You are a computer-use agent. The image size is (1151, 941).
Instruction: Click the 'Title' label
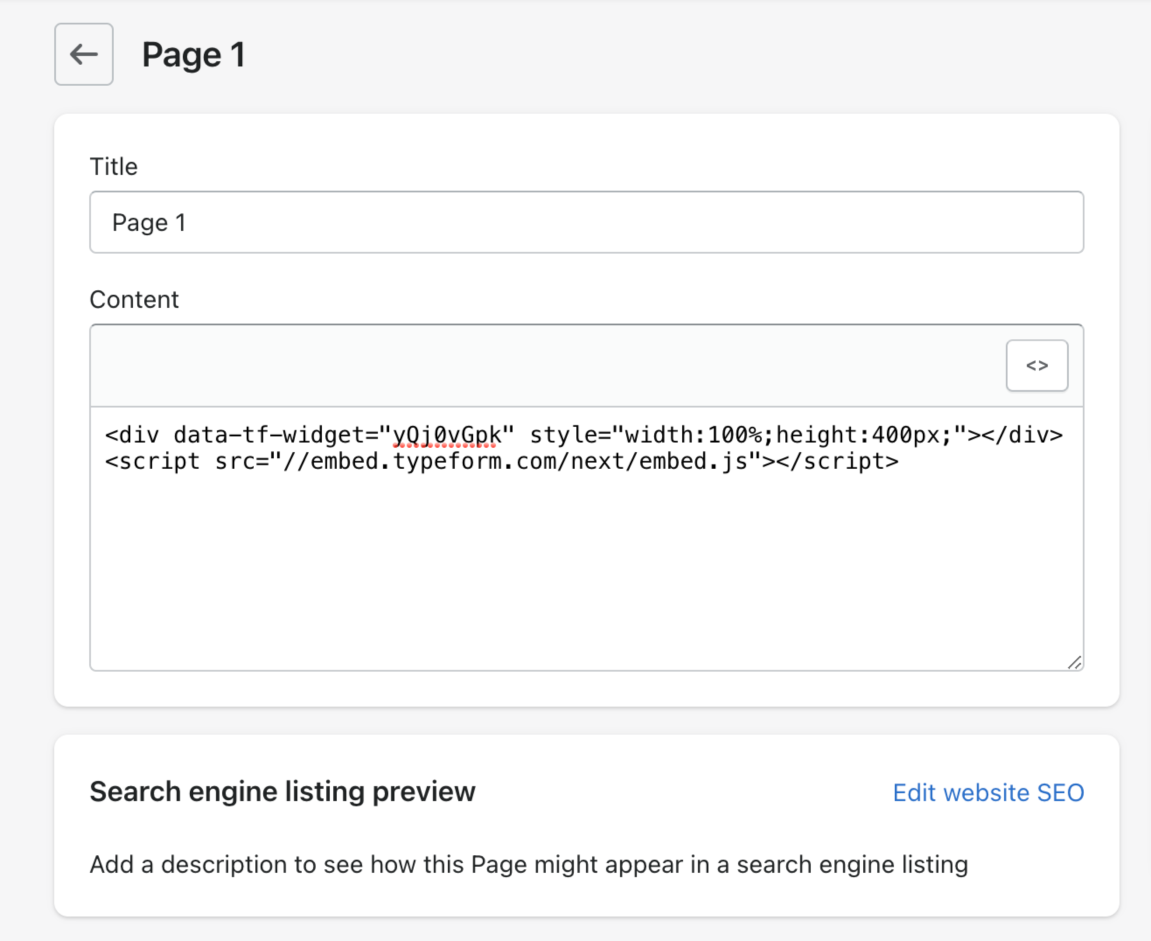[x=114, y=167]
